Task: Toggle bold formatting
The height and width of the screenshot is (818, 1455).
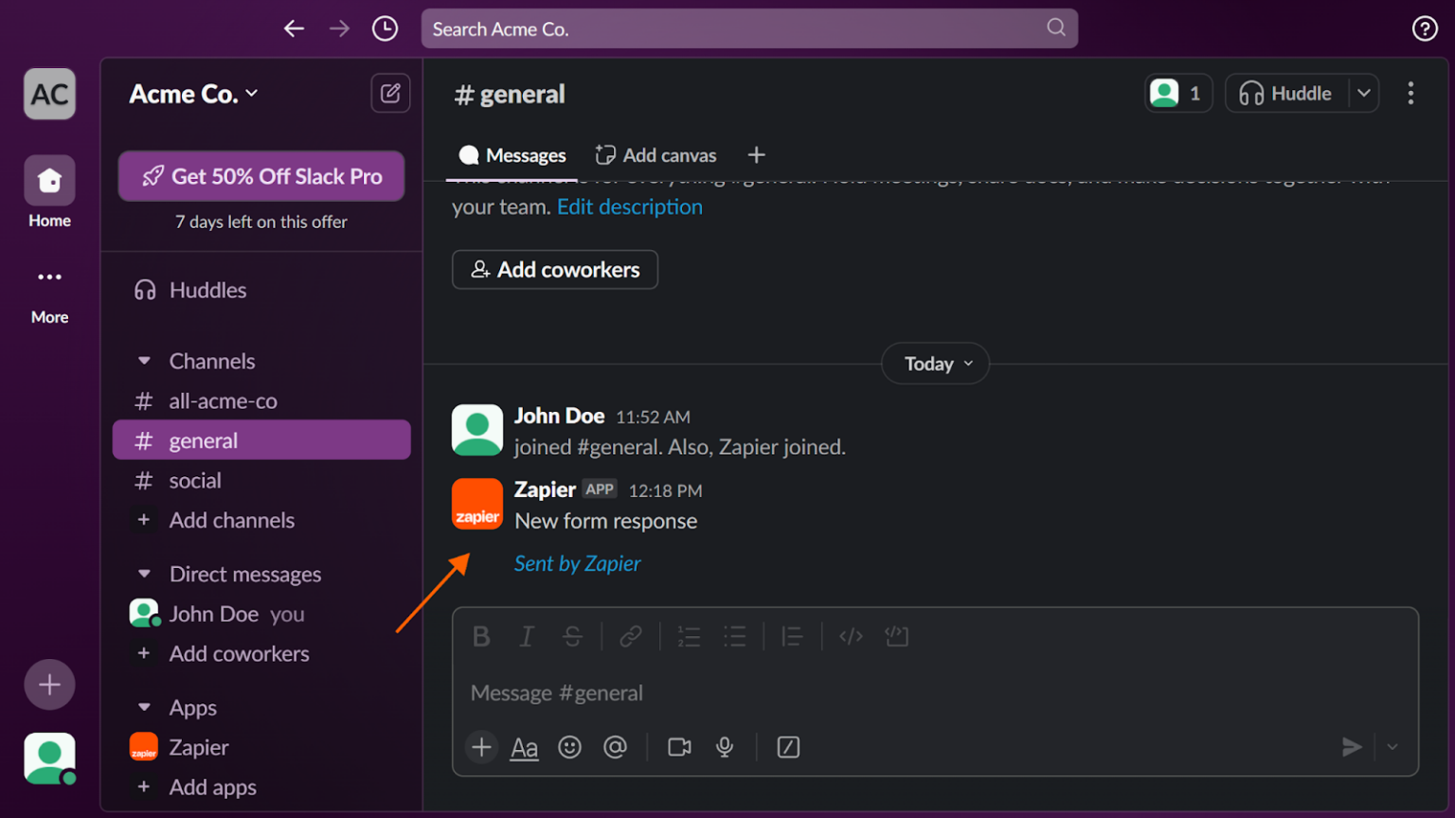Action: [481, 636]
